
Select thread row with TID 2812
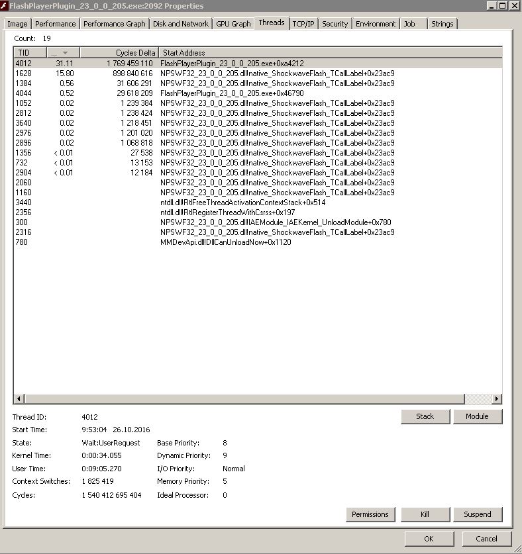click(x=258, y=113)
